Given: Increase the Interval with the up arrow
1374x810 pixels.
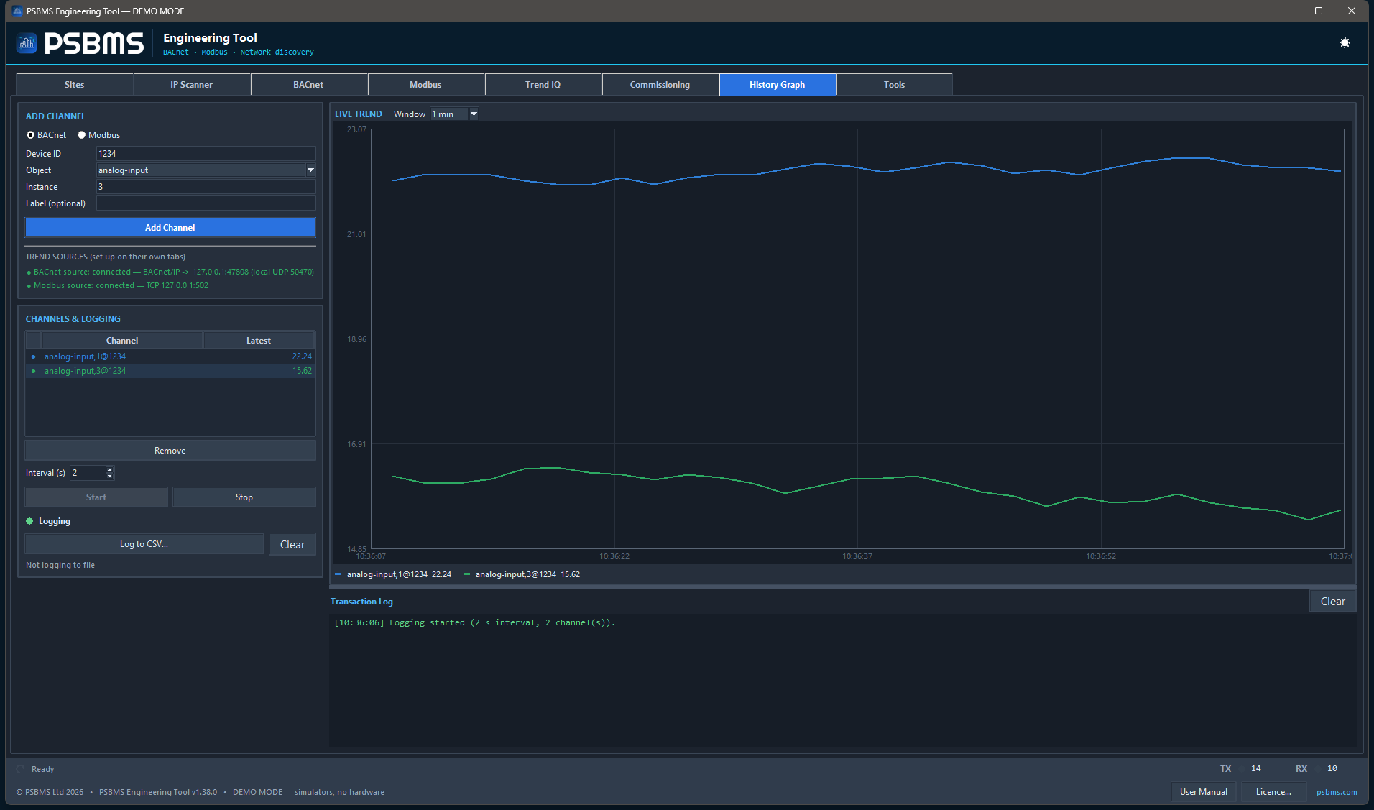Looking at the screenshot, I should (109, 469).
